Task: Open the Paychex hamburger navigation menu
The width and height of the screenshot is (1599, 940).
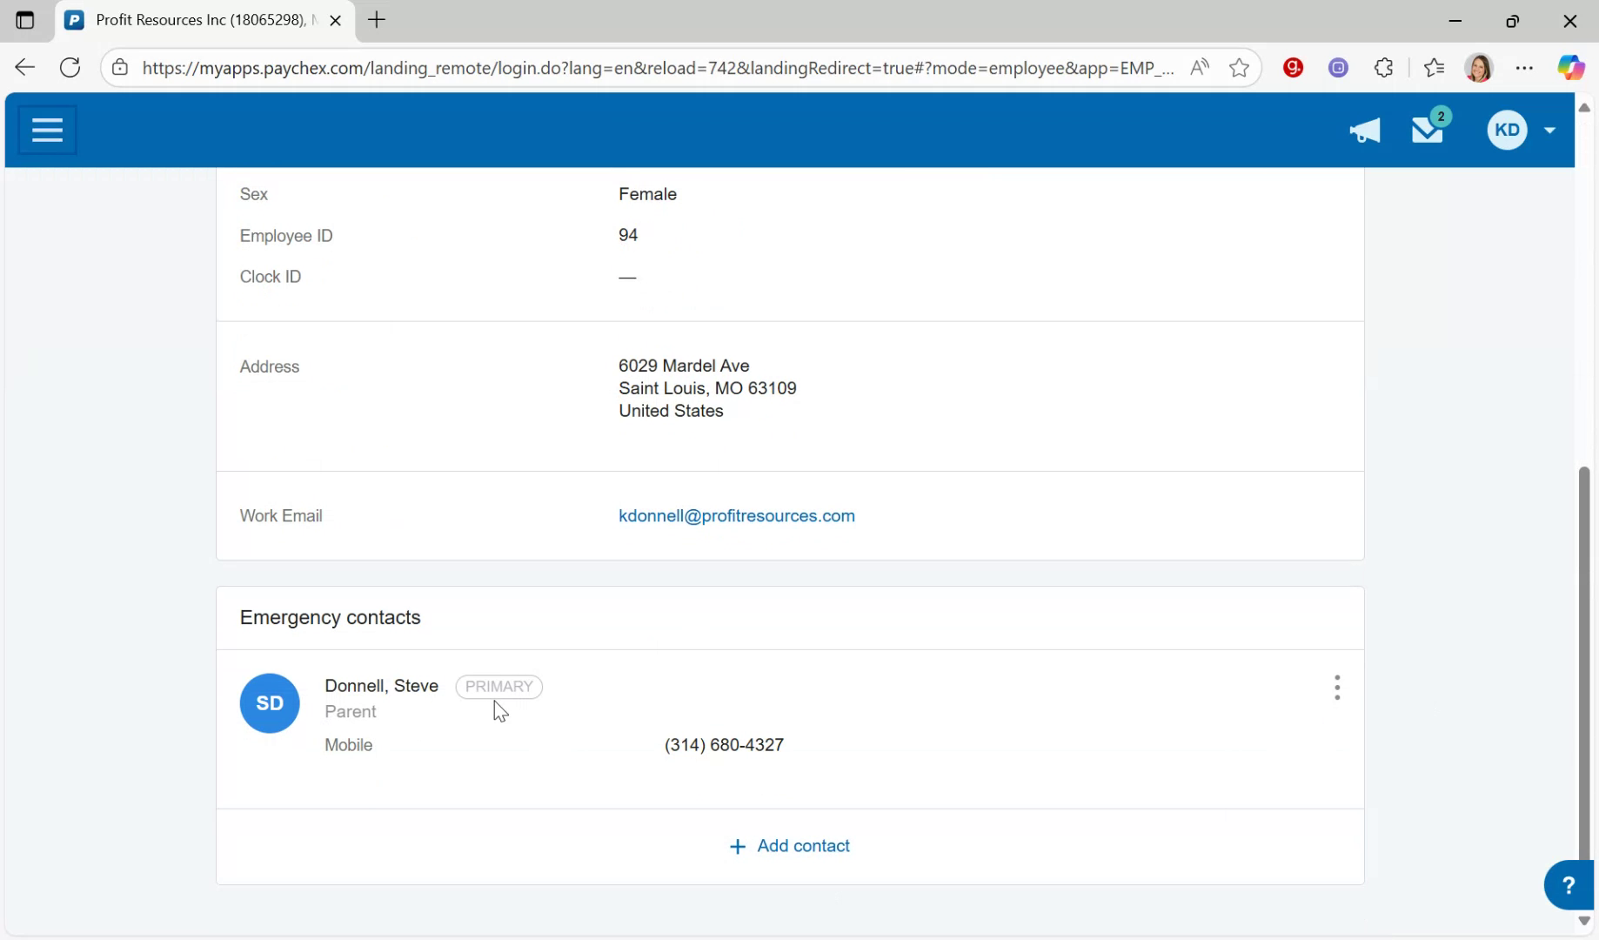Action: [x=46, y=129]
